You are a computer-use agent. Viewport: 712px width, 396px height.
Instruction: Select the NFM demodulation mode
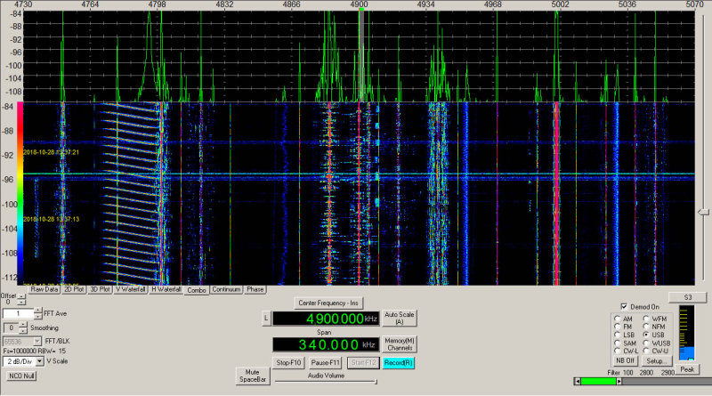pos(646,327)
